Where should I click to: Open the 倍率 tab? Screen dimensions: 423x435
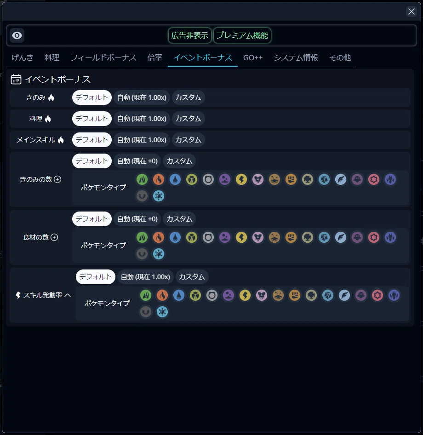(x=155, y=57)
